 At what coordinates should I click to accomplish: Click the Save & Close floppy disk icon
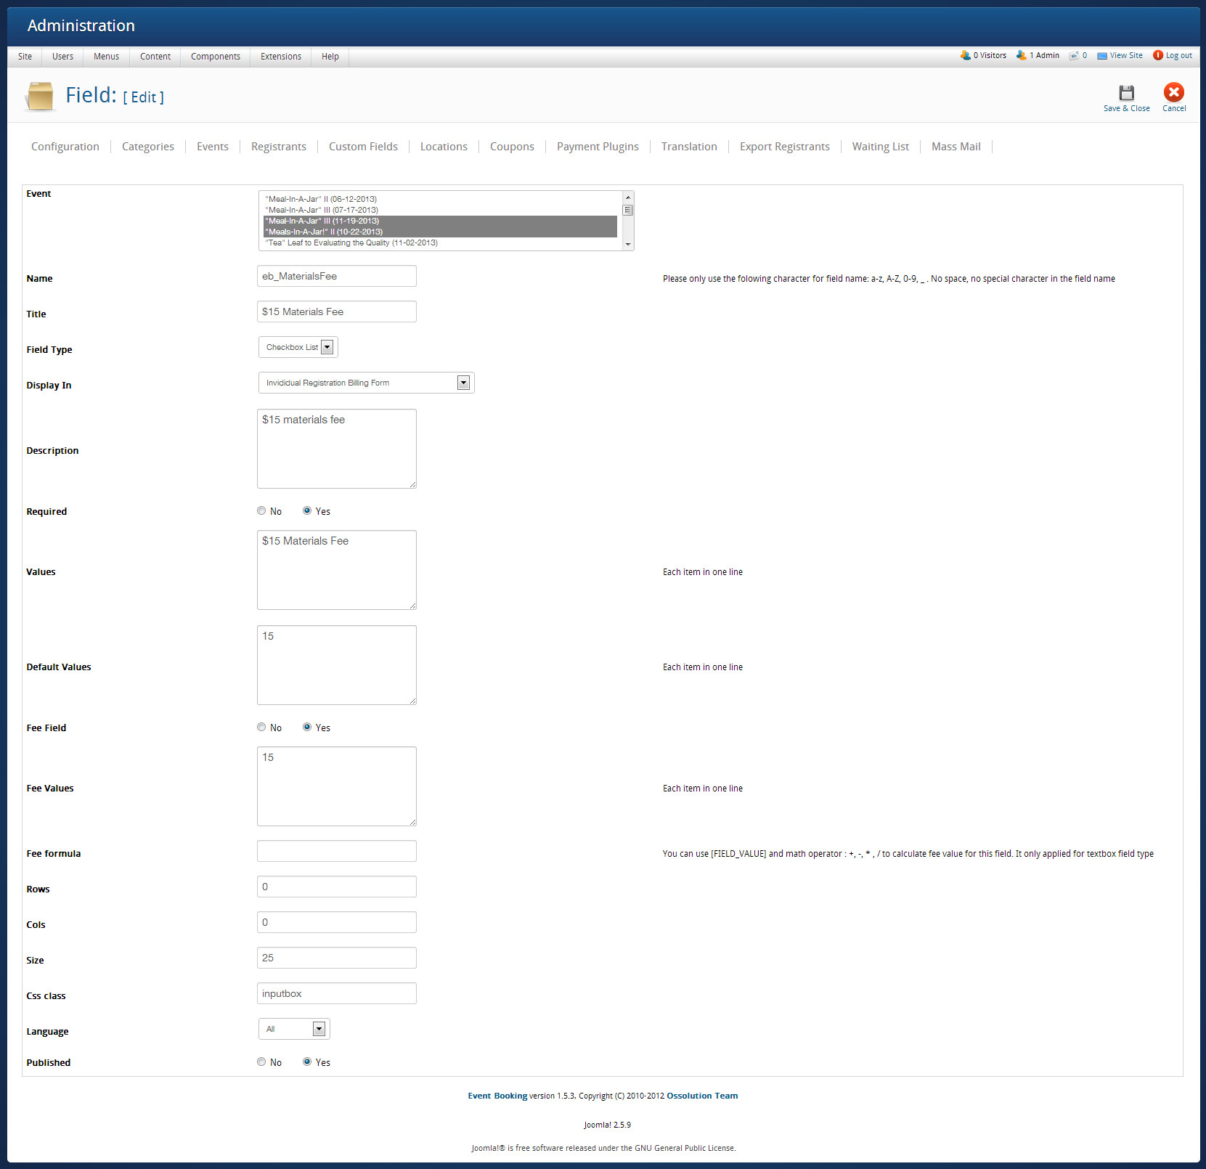(x=1126, y=93)
